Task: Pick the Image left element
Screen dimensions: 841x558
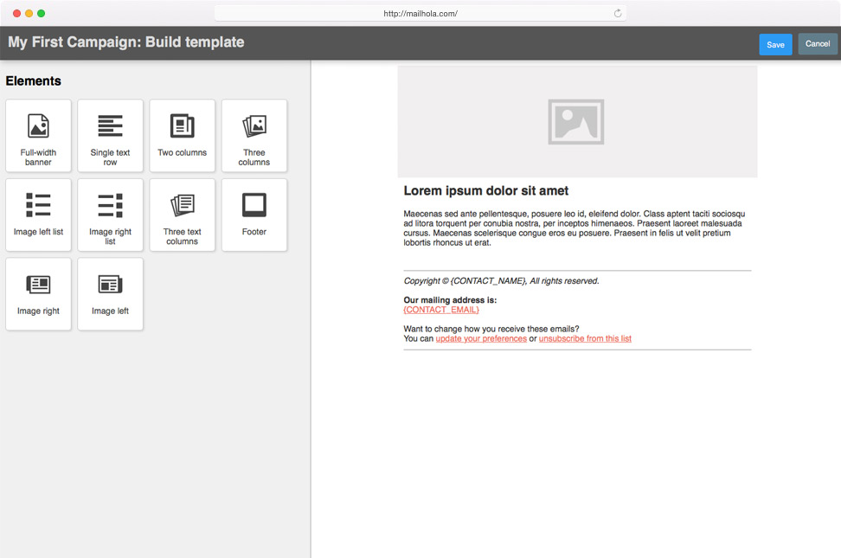Action: click(110, 294)
